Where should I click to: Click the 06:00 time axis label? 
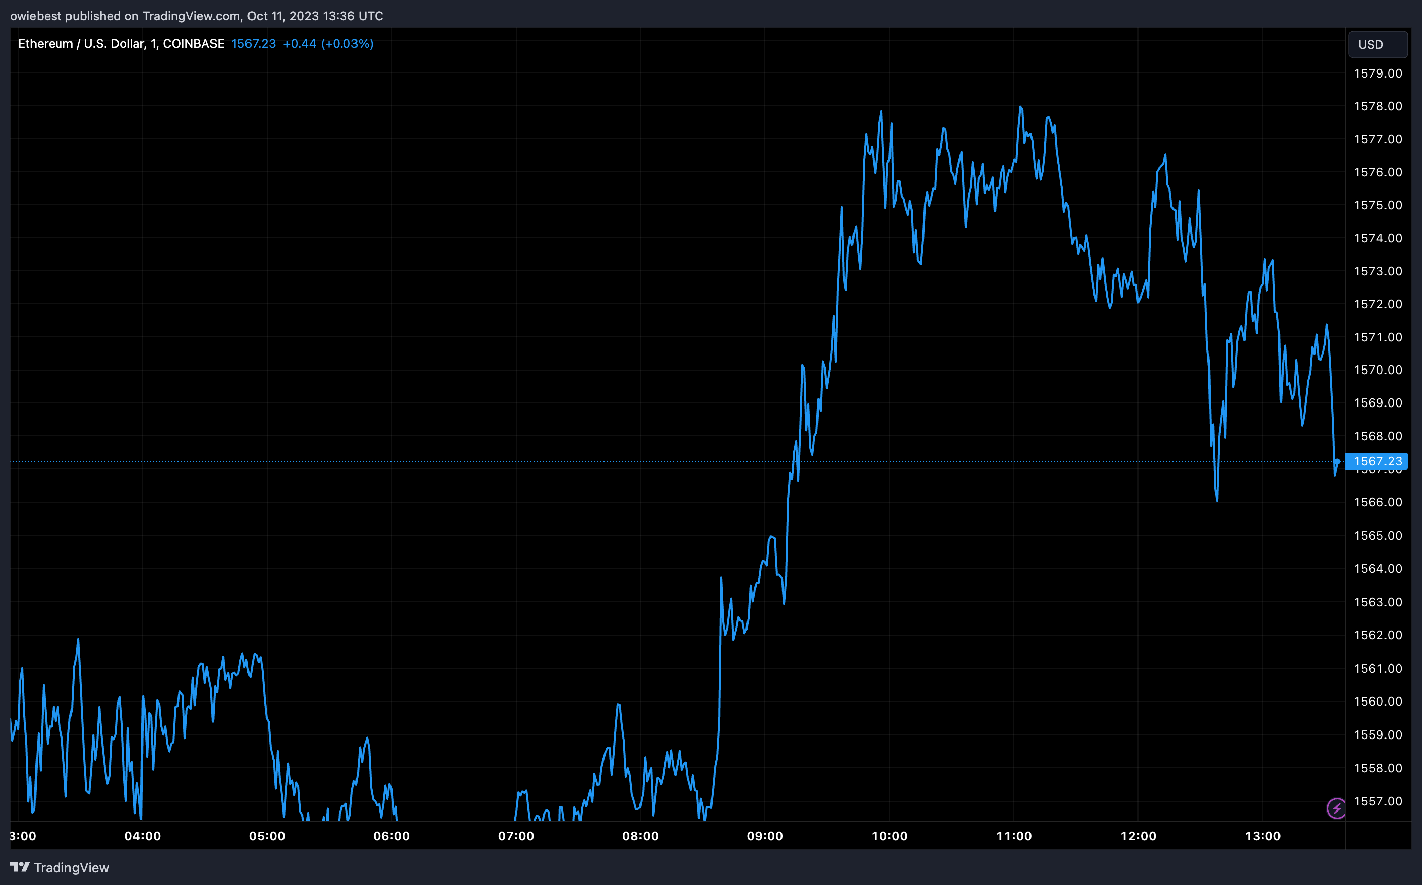coord(392,836)
